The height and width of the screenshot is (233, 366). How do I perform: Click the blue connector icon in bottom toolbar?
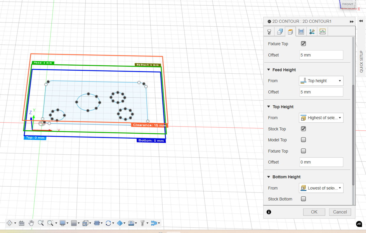pyautogui.click(x=154, y=223)
